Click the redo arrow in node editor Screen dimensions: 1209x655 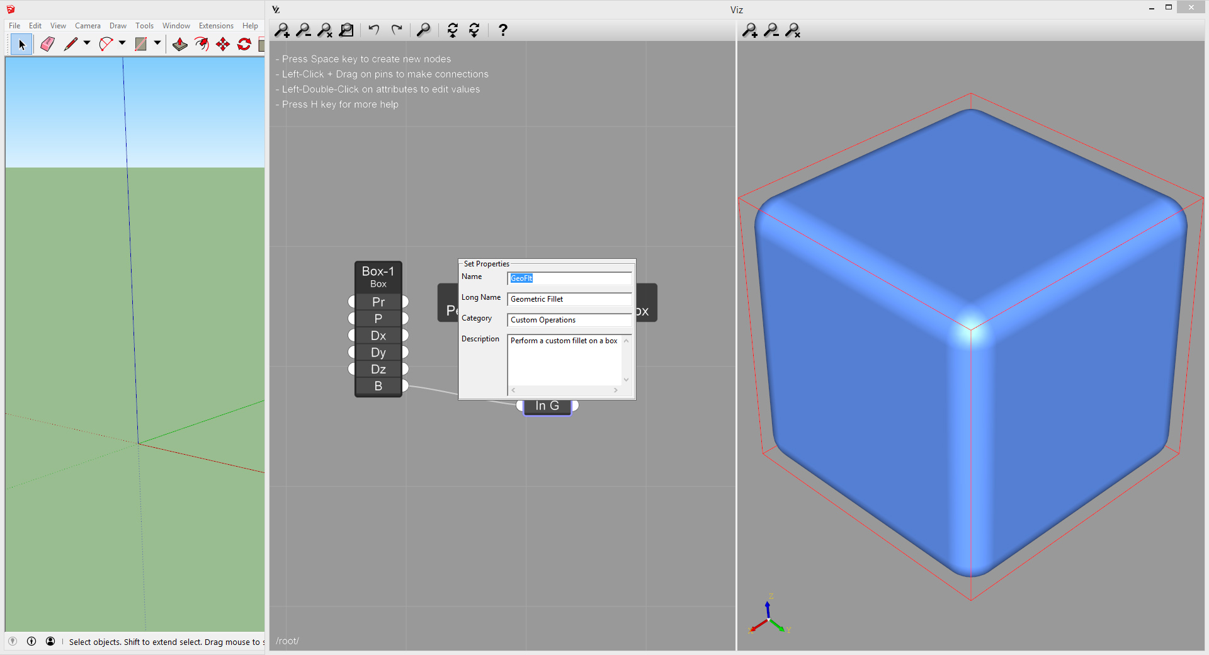click(x=397, y=30)
